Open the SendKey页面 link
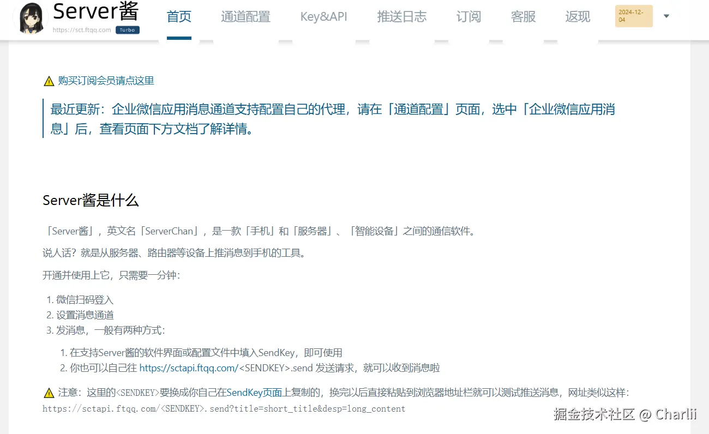Screen dimensions: 709x434 click(255, 393)
